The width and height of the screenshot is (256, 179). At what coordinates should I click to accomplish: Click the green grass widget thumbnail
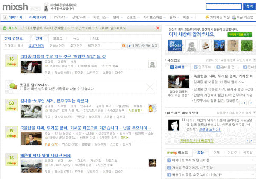[x=247, y=46]
